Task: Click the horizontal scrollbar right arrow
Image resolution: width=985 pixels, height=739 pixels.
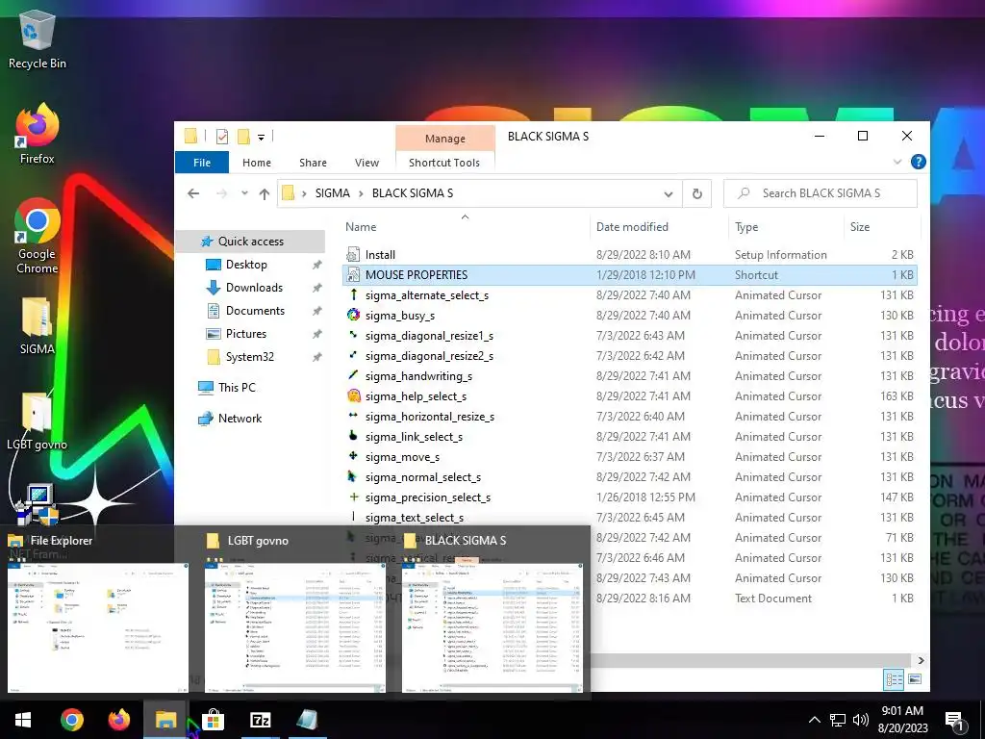Action: pos(921,660)
